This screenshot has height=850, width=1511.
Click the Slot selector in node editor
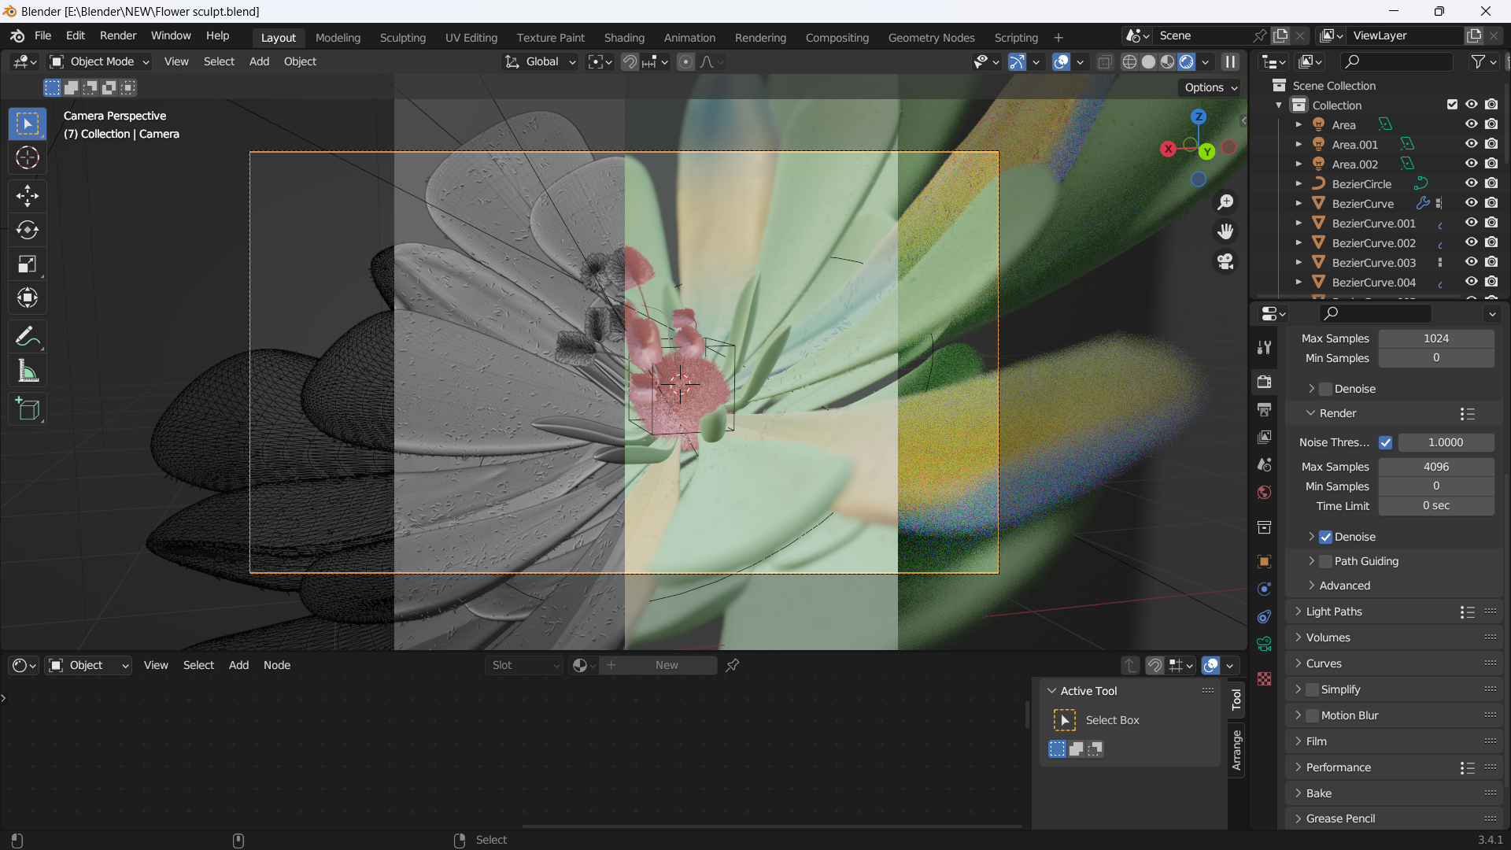523,665
